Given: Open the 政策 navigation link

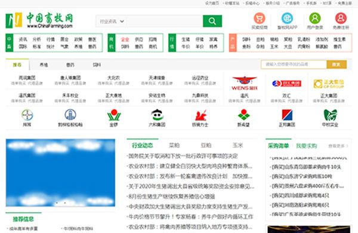Looking at the screenshot, I should [x=78, y=39].
